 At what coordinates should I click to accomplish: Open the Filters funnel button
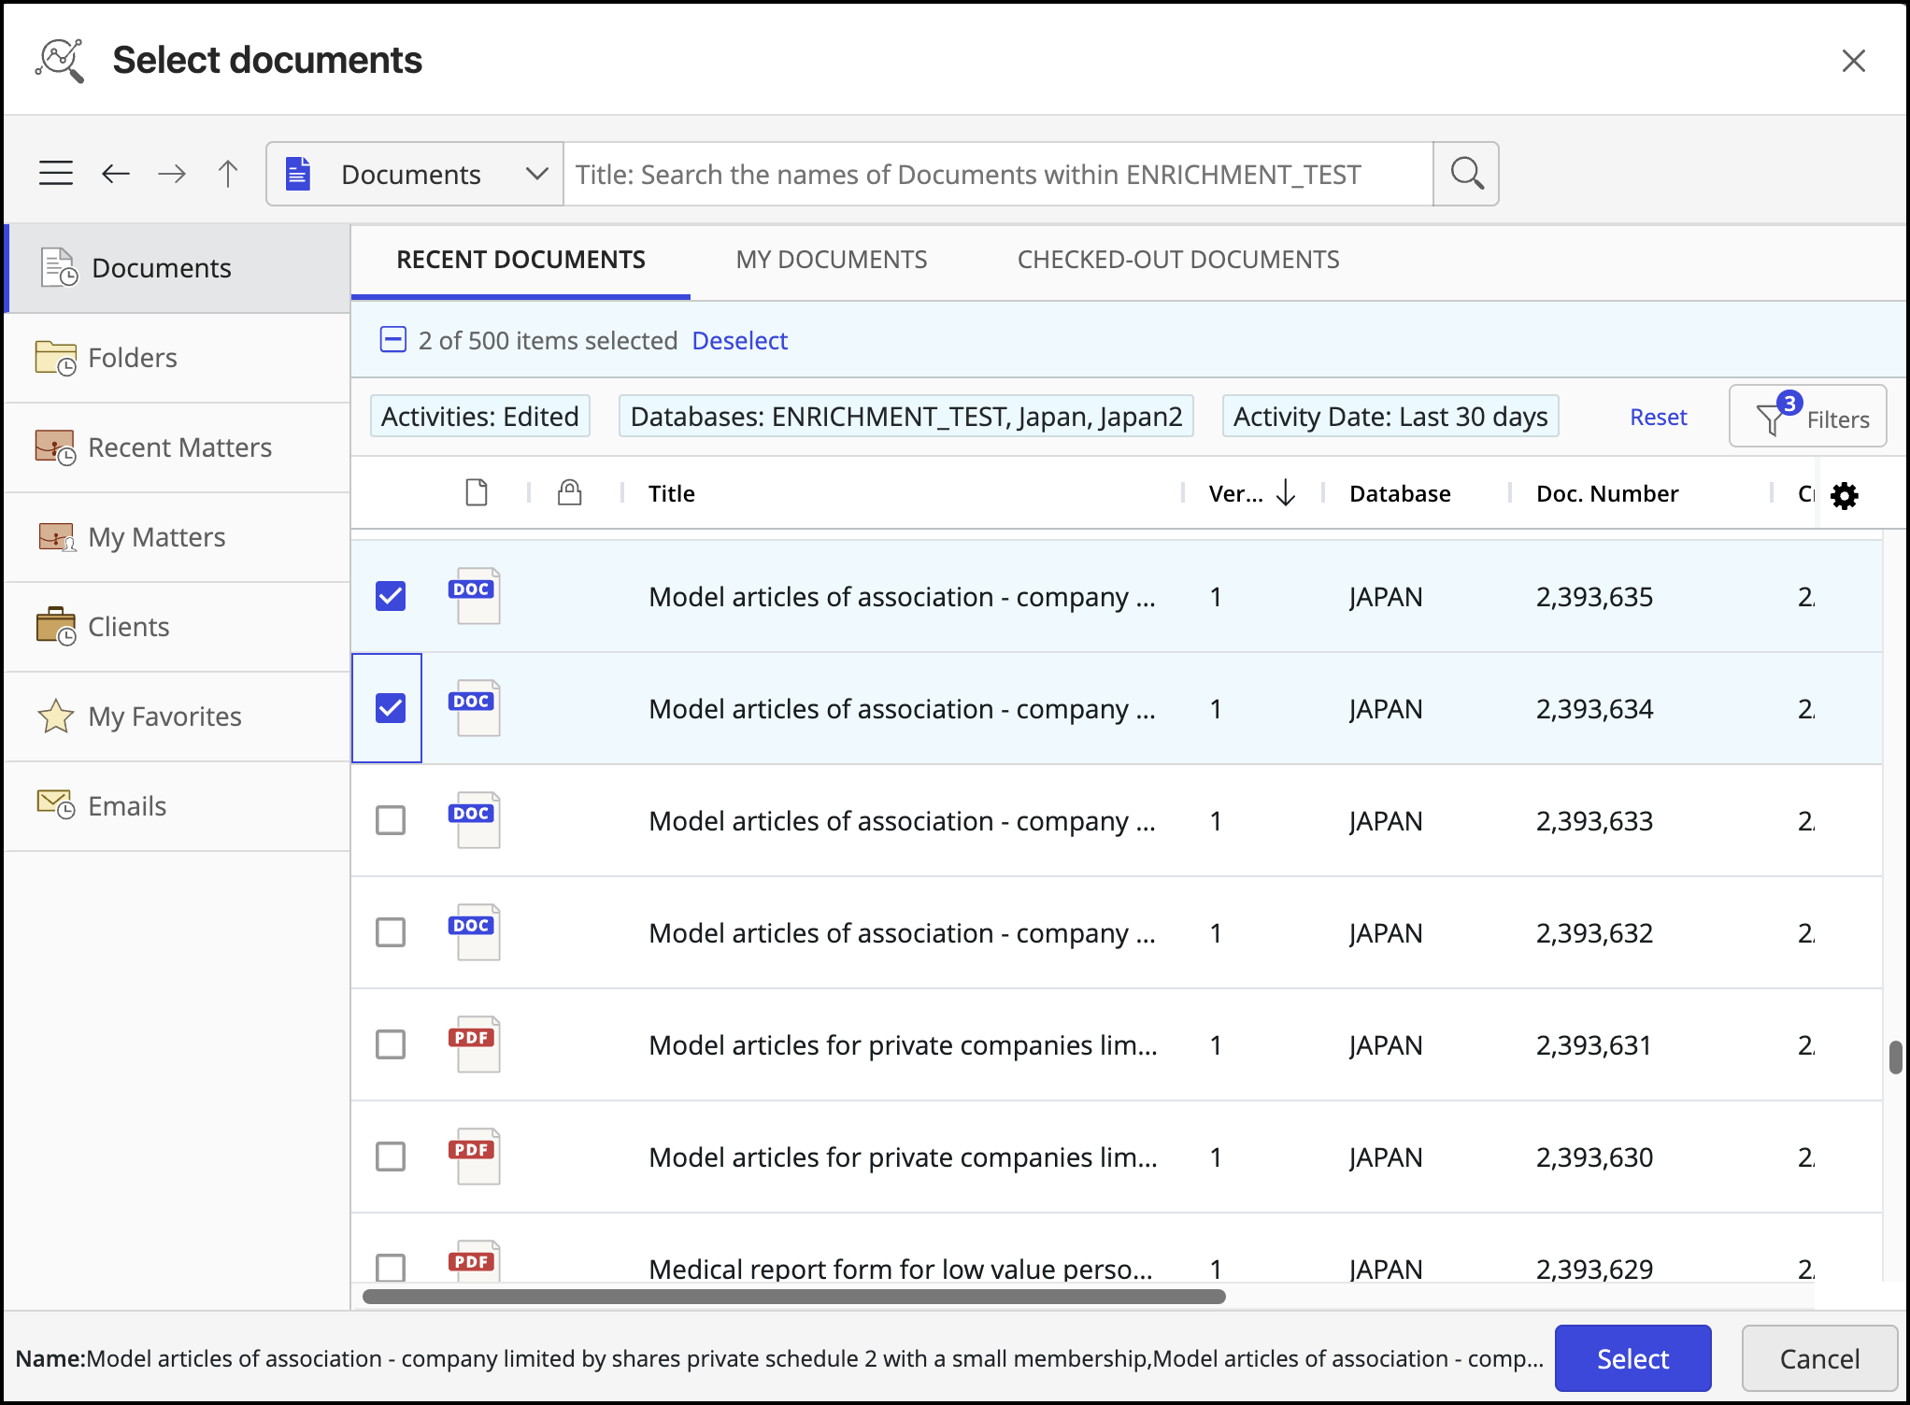[1807, 418]
